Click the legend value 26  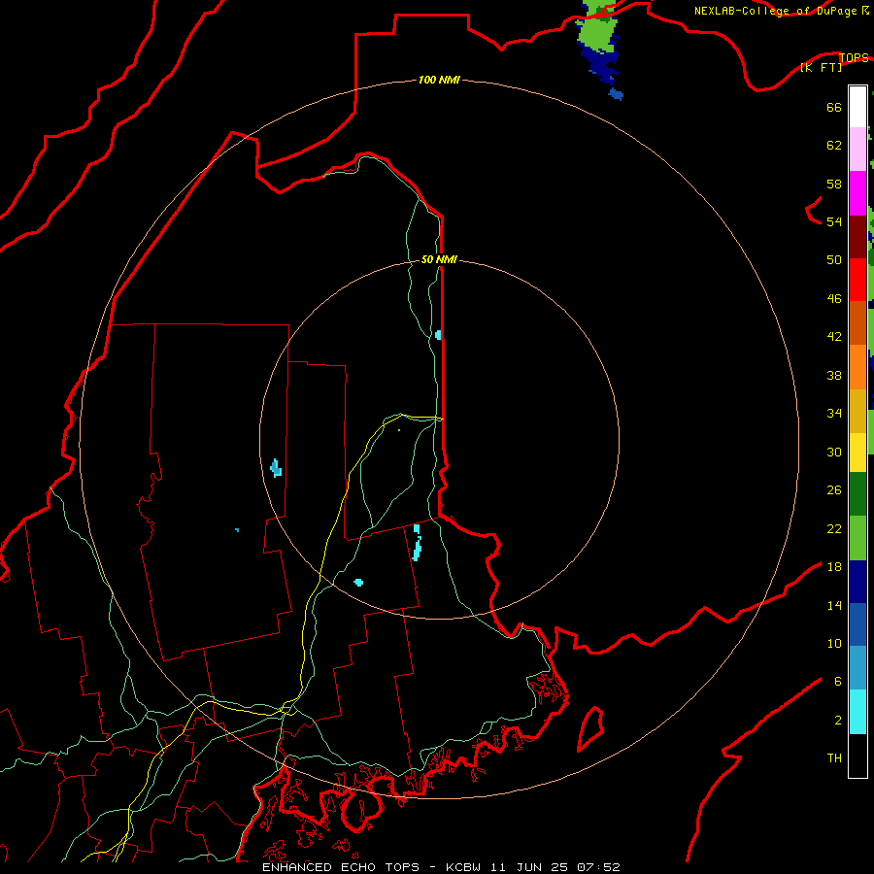[834, 490]
